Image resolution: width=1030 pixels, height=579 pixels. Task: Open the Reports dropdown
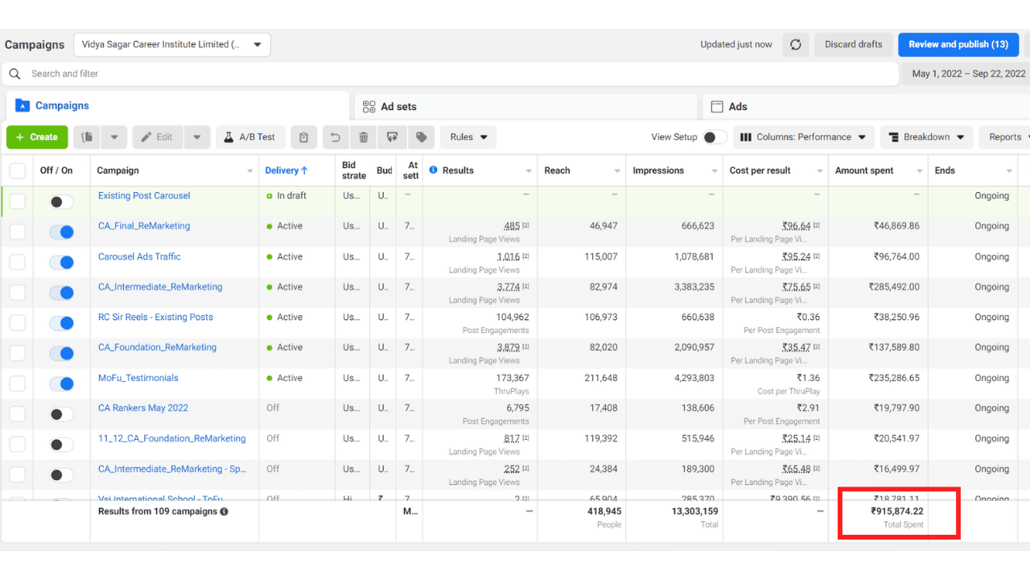[1005, 138]
